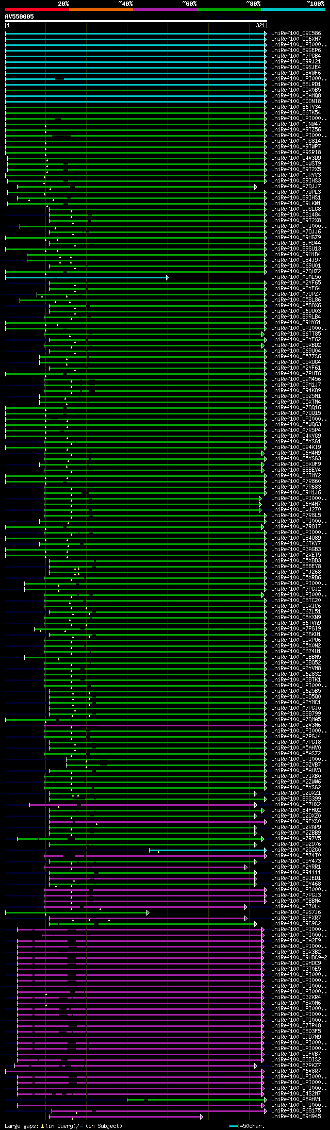Open hit UniRef100_B9SU13
The image size is (330, 1130).
[x=296, y=249]
